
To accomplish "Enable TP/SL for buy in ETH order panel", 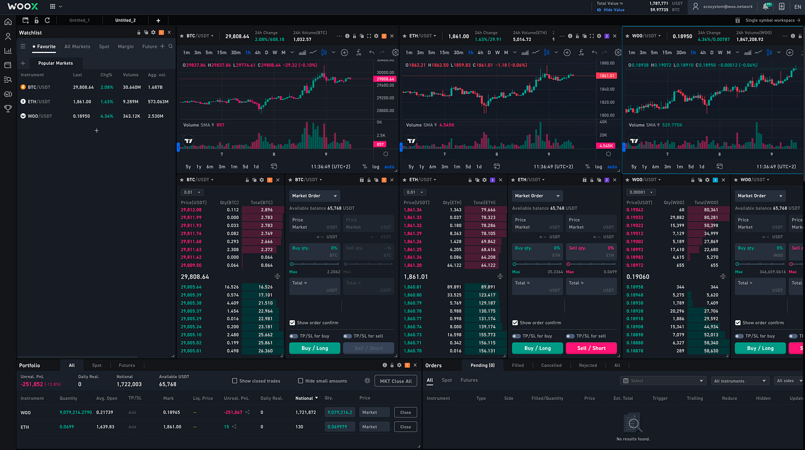I will (516, 336).
